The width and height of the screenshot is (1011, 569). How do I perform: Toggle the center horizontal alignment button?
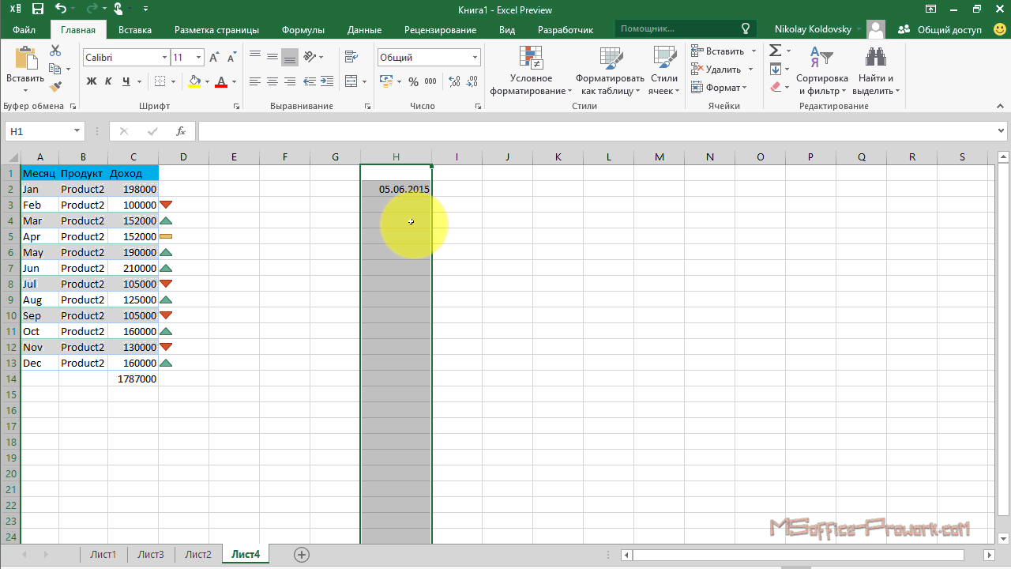(272, 81)
